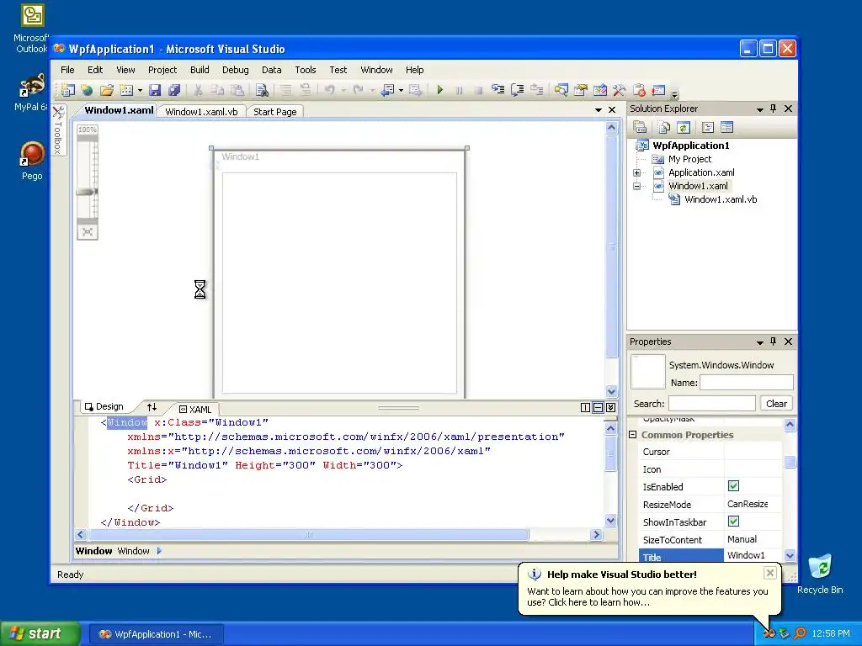Click the Cut scissors icon
This screenshot has width=862, height=646.
click(199, 90)
